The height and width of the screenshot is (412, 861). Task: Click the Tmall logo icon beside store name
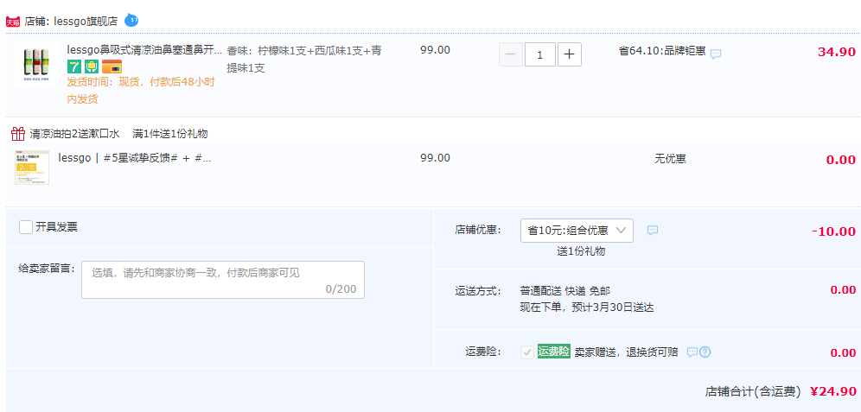click(13, 22)
